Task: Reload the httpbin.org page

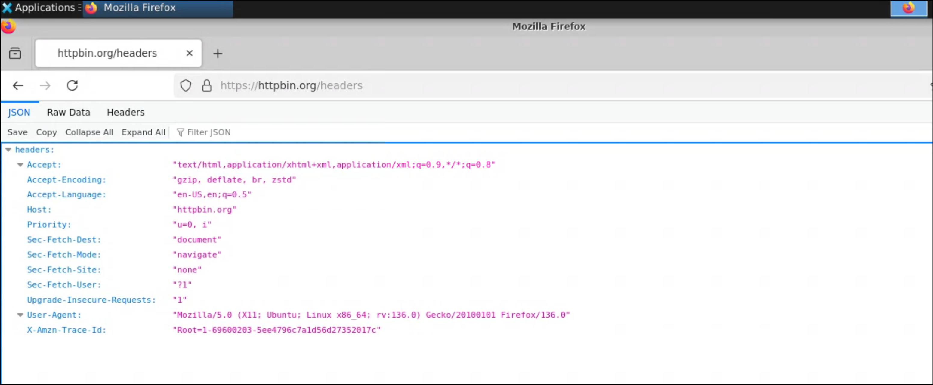Action: point(72,85)
